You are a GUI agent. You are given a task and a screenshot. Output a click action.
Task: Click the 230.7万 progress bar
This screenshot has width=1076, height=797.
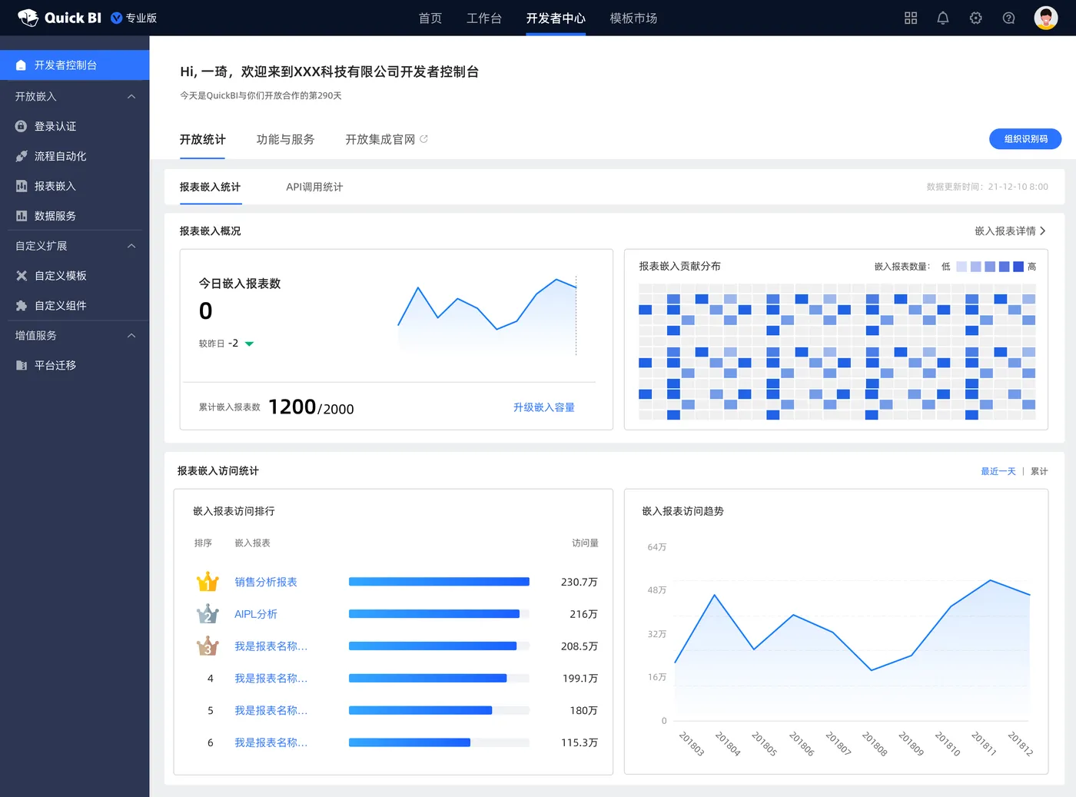click(x=439, y=582)
